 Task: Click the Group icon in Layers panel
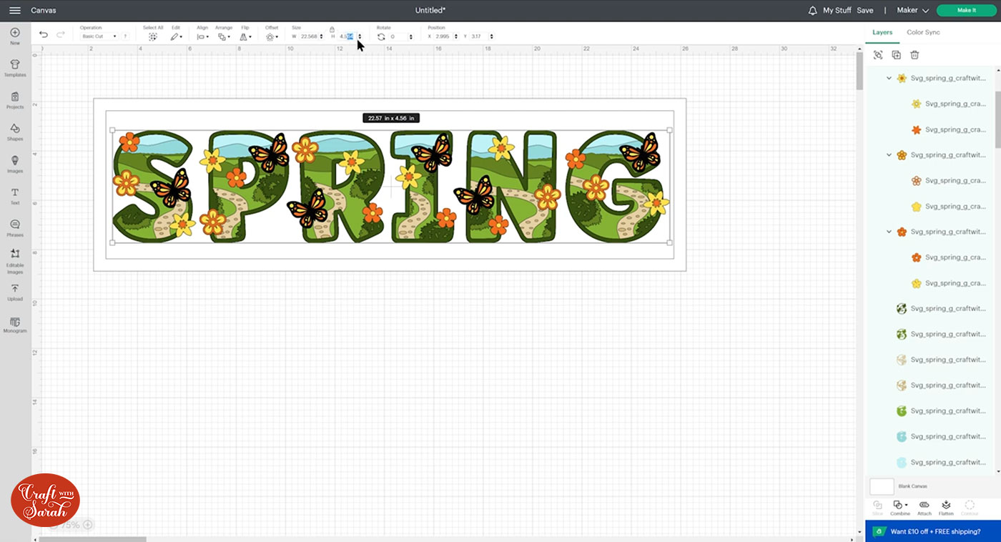[x=878, y=55]
